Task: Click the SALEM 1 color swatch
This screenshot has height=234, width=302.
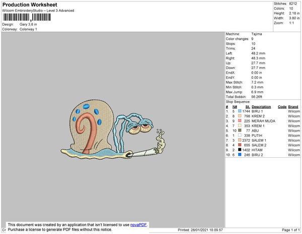Action: pyautogui.click(x=240, y=140)
